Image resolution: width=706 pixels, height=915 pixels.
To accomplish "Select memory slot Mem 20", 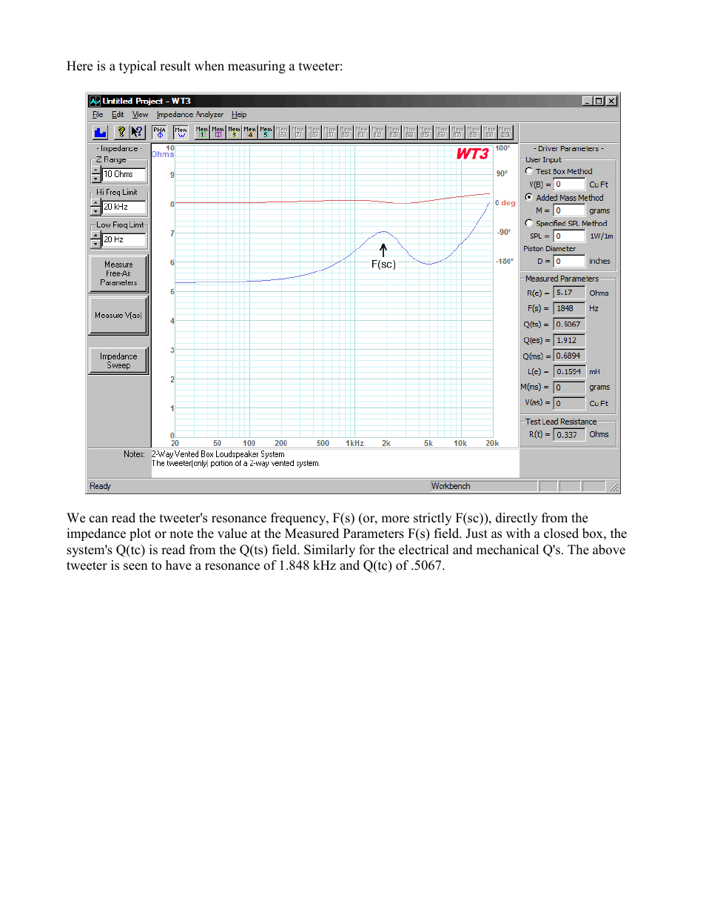I will click(x=505, y=132).
